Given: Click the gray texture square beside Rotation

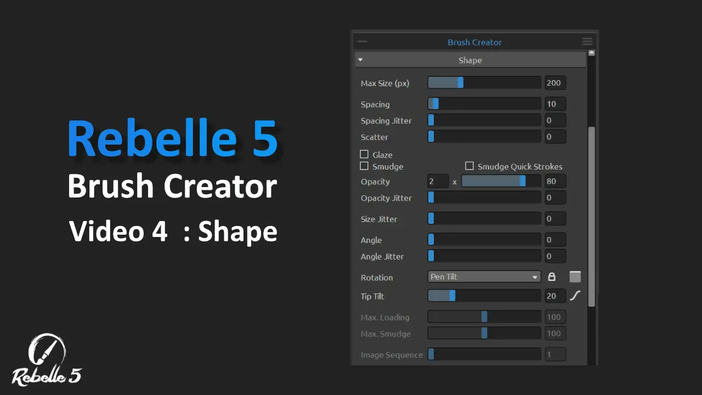Looking at the screenshot, I should tap(575, 277).
